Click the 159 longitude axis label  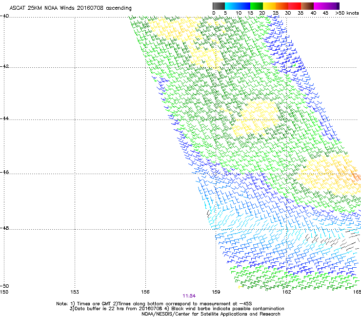coord(216,292)
